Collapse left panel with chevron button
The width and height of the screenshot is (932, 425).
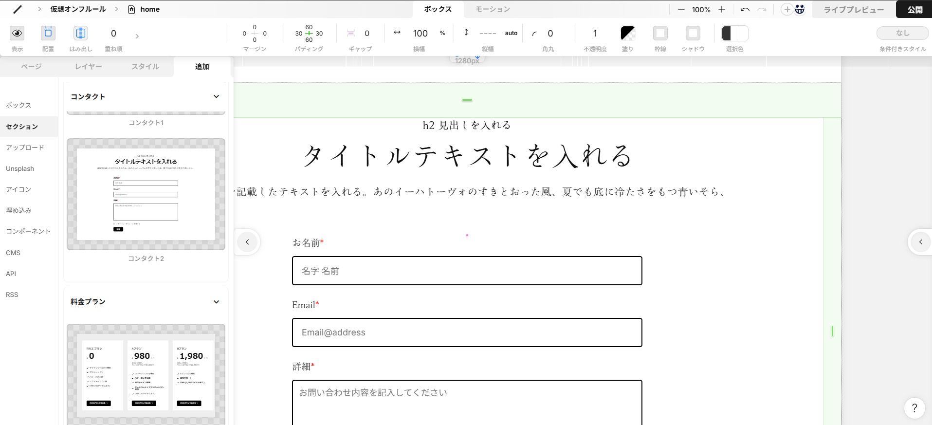click(247, 242)
